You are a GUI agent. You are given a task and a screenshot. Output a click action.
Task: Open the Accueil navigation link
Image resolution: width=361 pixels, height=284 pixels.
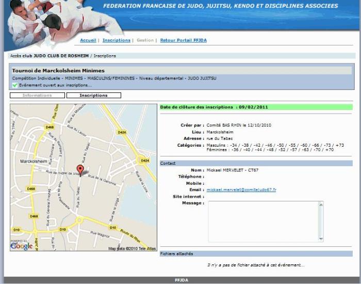[x=88, y=40]
